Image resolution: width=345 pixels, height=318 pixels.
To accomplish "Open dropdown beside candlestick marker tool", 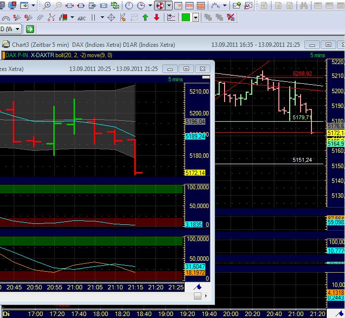I will click(x=72, y=17).
